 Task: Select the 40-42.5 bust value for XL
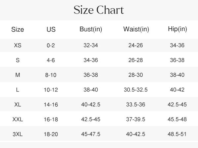(x=91, y=105)
